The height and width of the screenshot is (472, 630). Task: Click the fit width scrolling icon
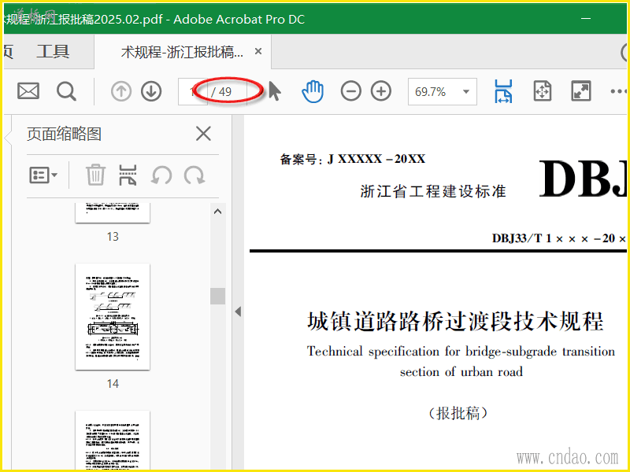(503, 91)
